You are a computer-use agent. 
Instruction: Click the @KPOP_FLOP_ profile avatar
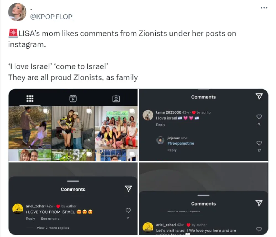tap(17, 12)
